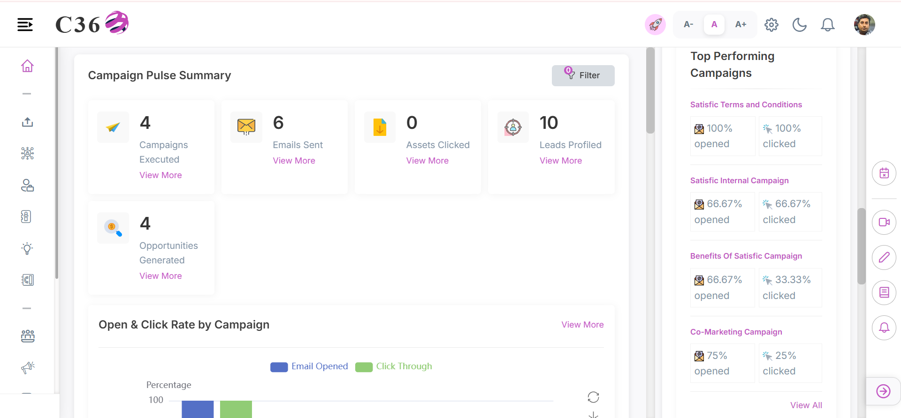Open the hamburger menu icon
901x418 pixels.
[x=25, y=24]
